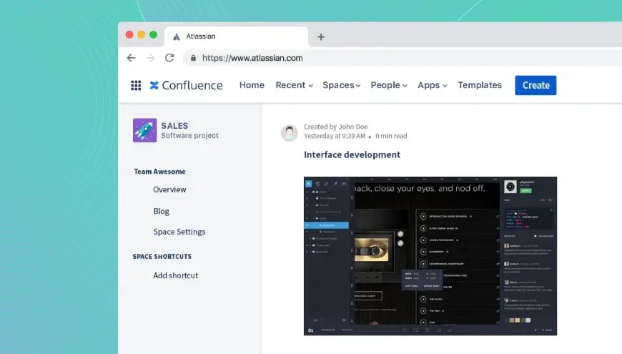Screen dimensions: 622x354
Task: Click the browser forward arrow
Action: coord(150,58)
